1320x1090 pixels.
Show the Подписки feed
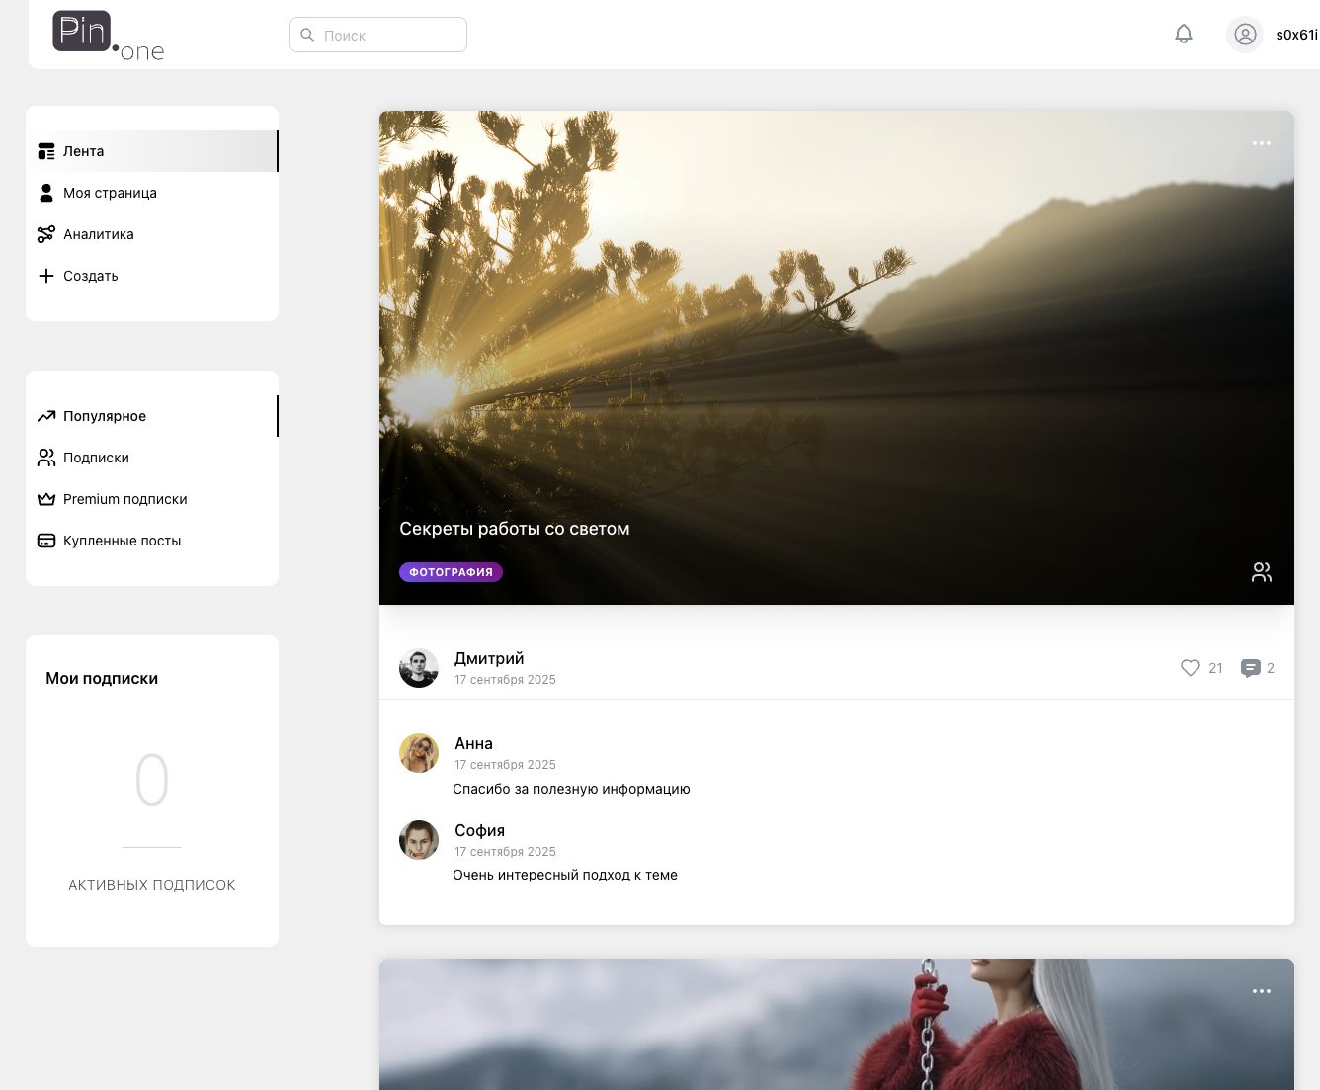point(96,458)
